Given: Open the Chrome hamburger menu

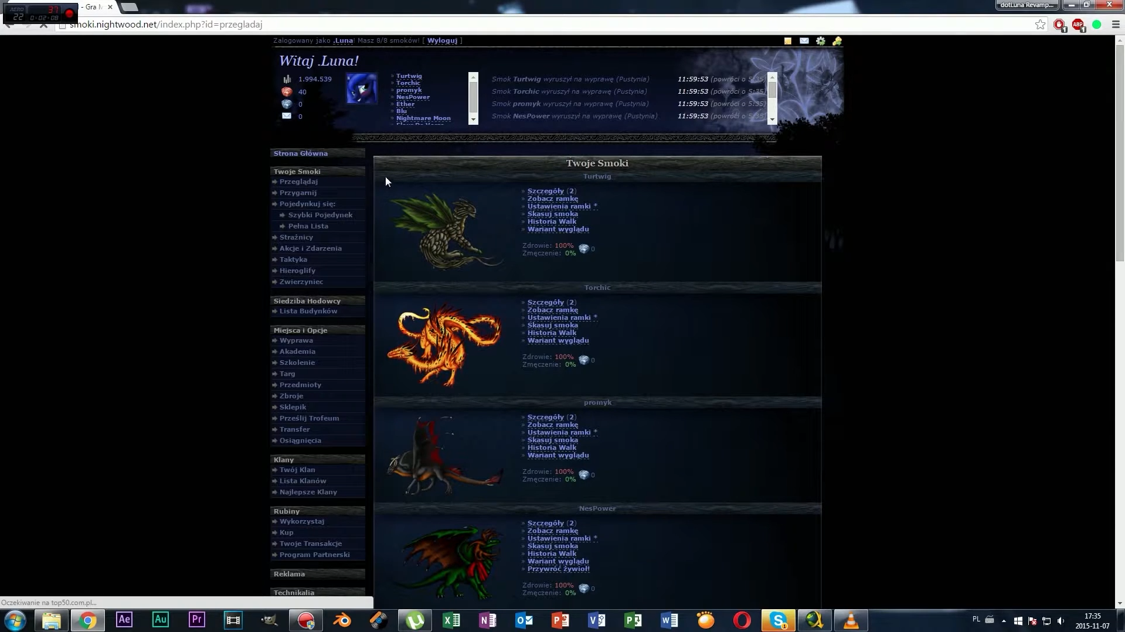Looking at the screenshot, I should (1115, 25).
